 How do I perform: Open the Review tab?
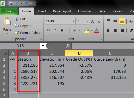point(118,11)
